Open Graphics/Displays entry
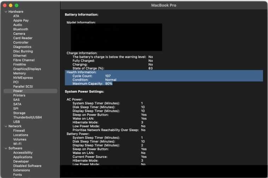Image resolution: width=268 pixels, height=178 pixels. pyautogui.click(x=27, y=69)
